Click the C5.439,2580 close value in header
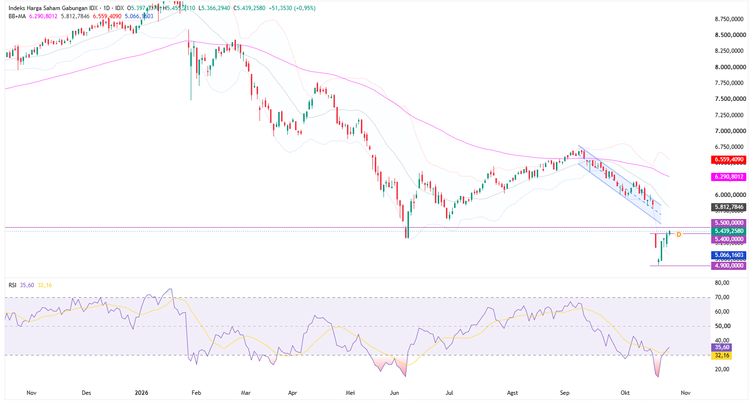Viewport: 753px width, 402px height. 249,8
